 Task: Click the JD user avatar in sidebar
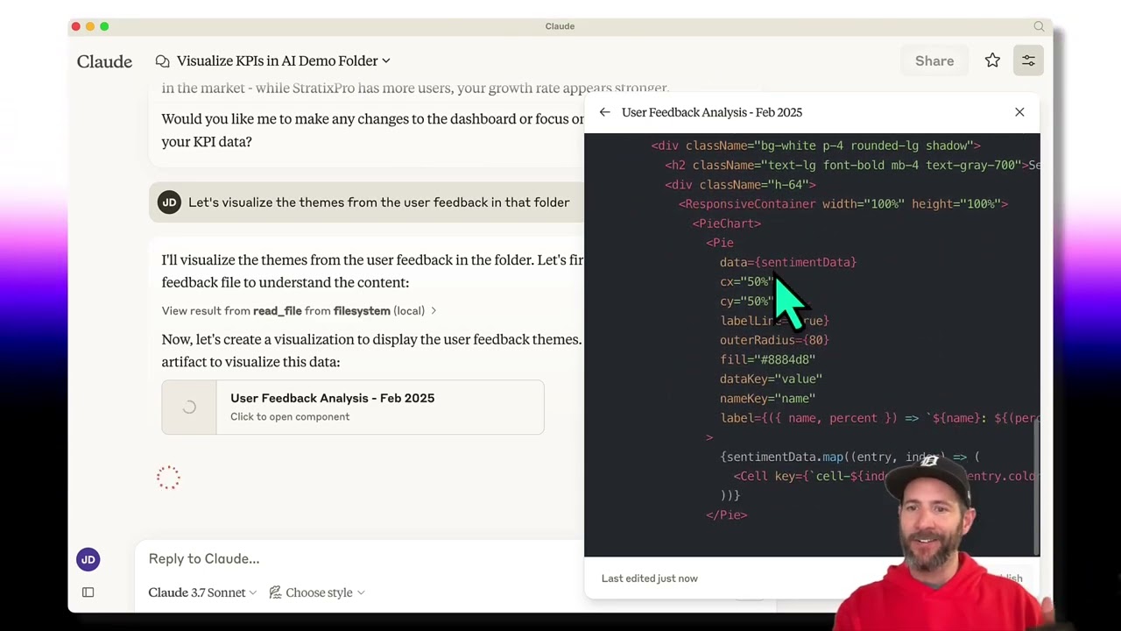tap(88, 559)
